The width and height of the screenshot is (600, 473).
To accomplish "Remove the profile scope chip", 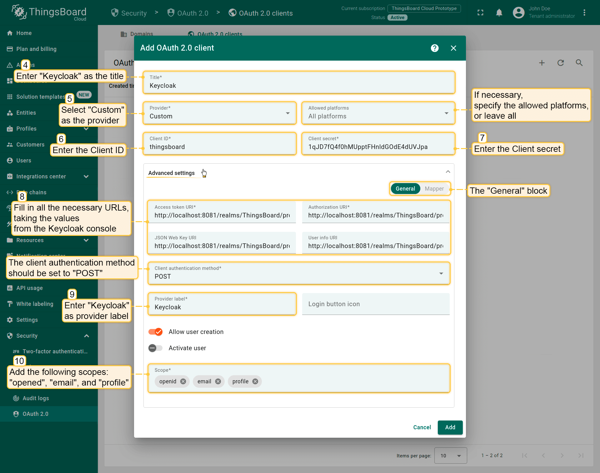I will (255, 381).
